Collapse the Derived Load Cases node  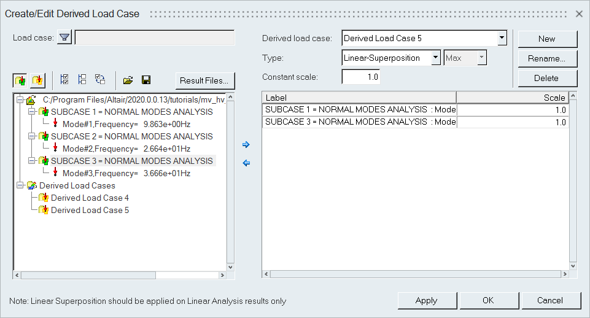tap(20, 185)
